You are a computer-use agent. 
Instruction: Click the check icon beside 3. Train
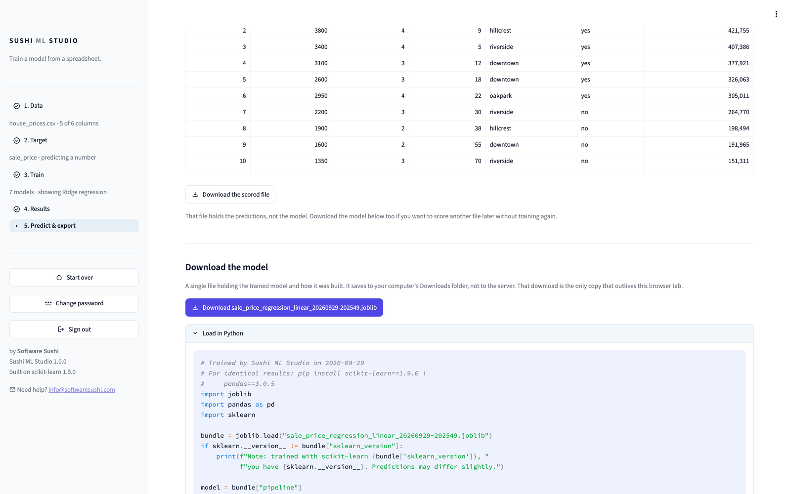coord(17,175)
